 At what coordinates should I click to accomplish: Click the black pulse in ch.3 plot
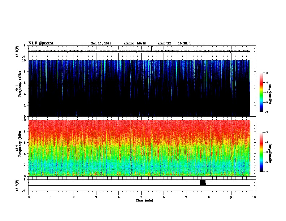(203, 182)
